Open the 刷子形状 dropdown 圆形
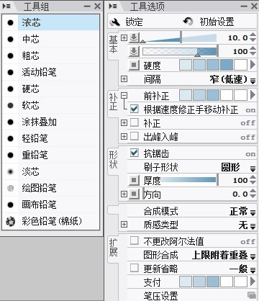Image resolution: width=259 pixels, height=301 pixels. [238, 167]
